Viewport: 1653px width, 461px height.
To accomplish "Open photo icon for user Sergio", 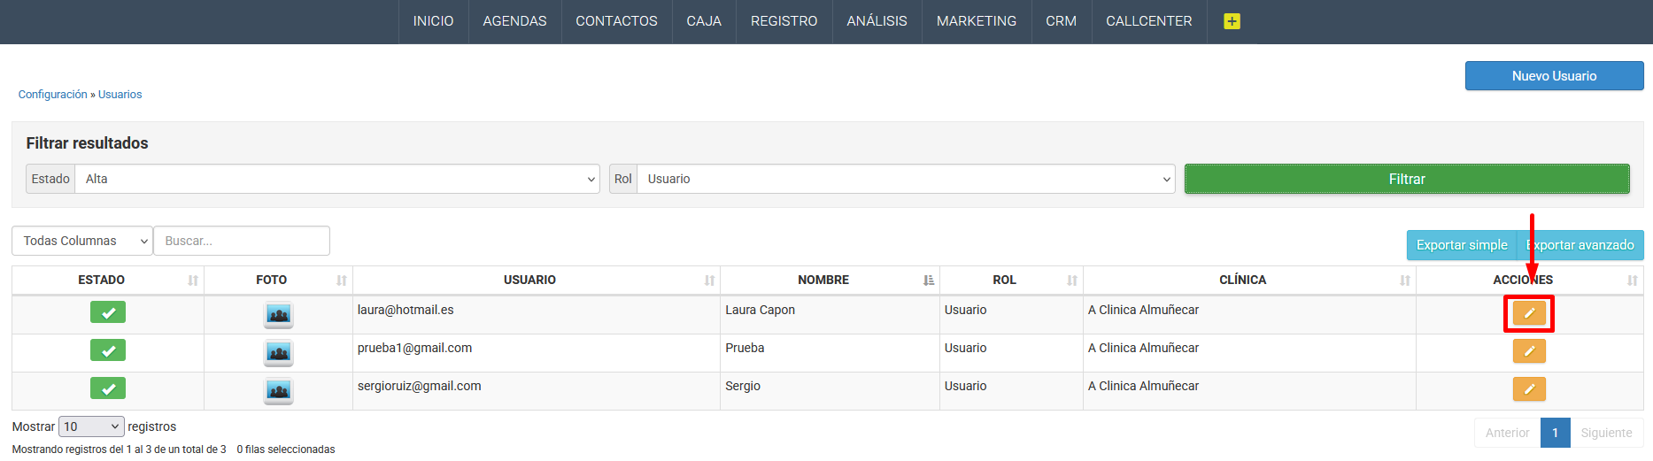I will (278, 390).
